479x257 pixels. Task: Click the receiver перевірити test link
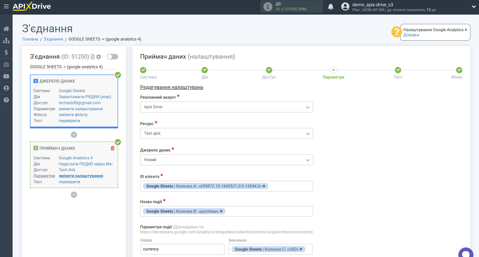pos(69,182)
